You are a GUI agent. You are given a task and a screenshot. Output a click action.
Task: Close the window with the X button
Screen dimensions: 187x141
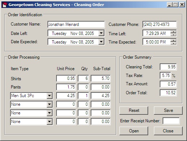(x=182, y=5)
